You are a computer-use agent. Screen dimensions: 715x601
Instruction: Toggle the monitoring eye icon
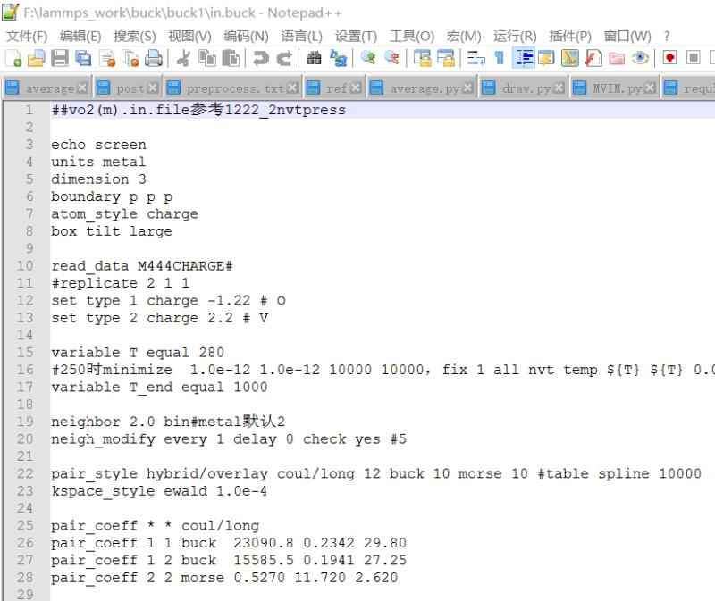tap(640, 58)
